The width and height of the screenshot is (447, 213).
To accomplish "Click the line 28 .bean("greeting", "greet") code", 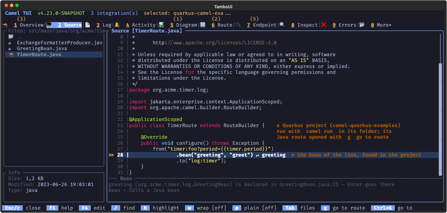I will coord(215,155).
